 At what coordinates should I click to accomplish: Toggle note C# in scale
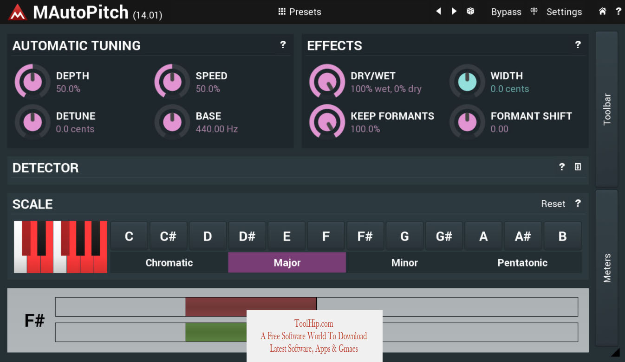(x=168, y=236)
